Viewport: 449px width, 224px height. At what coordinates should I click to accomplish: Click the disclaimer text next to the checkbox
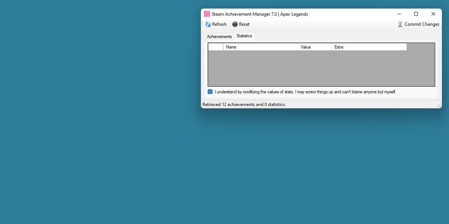[x=305, y=91]
